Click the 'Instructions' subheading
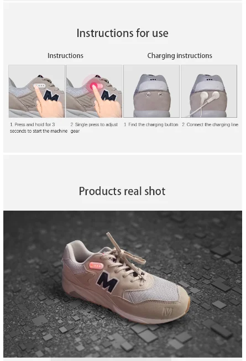The image size is (246, 361). (x=65, y=56)
